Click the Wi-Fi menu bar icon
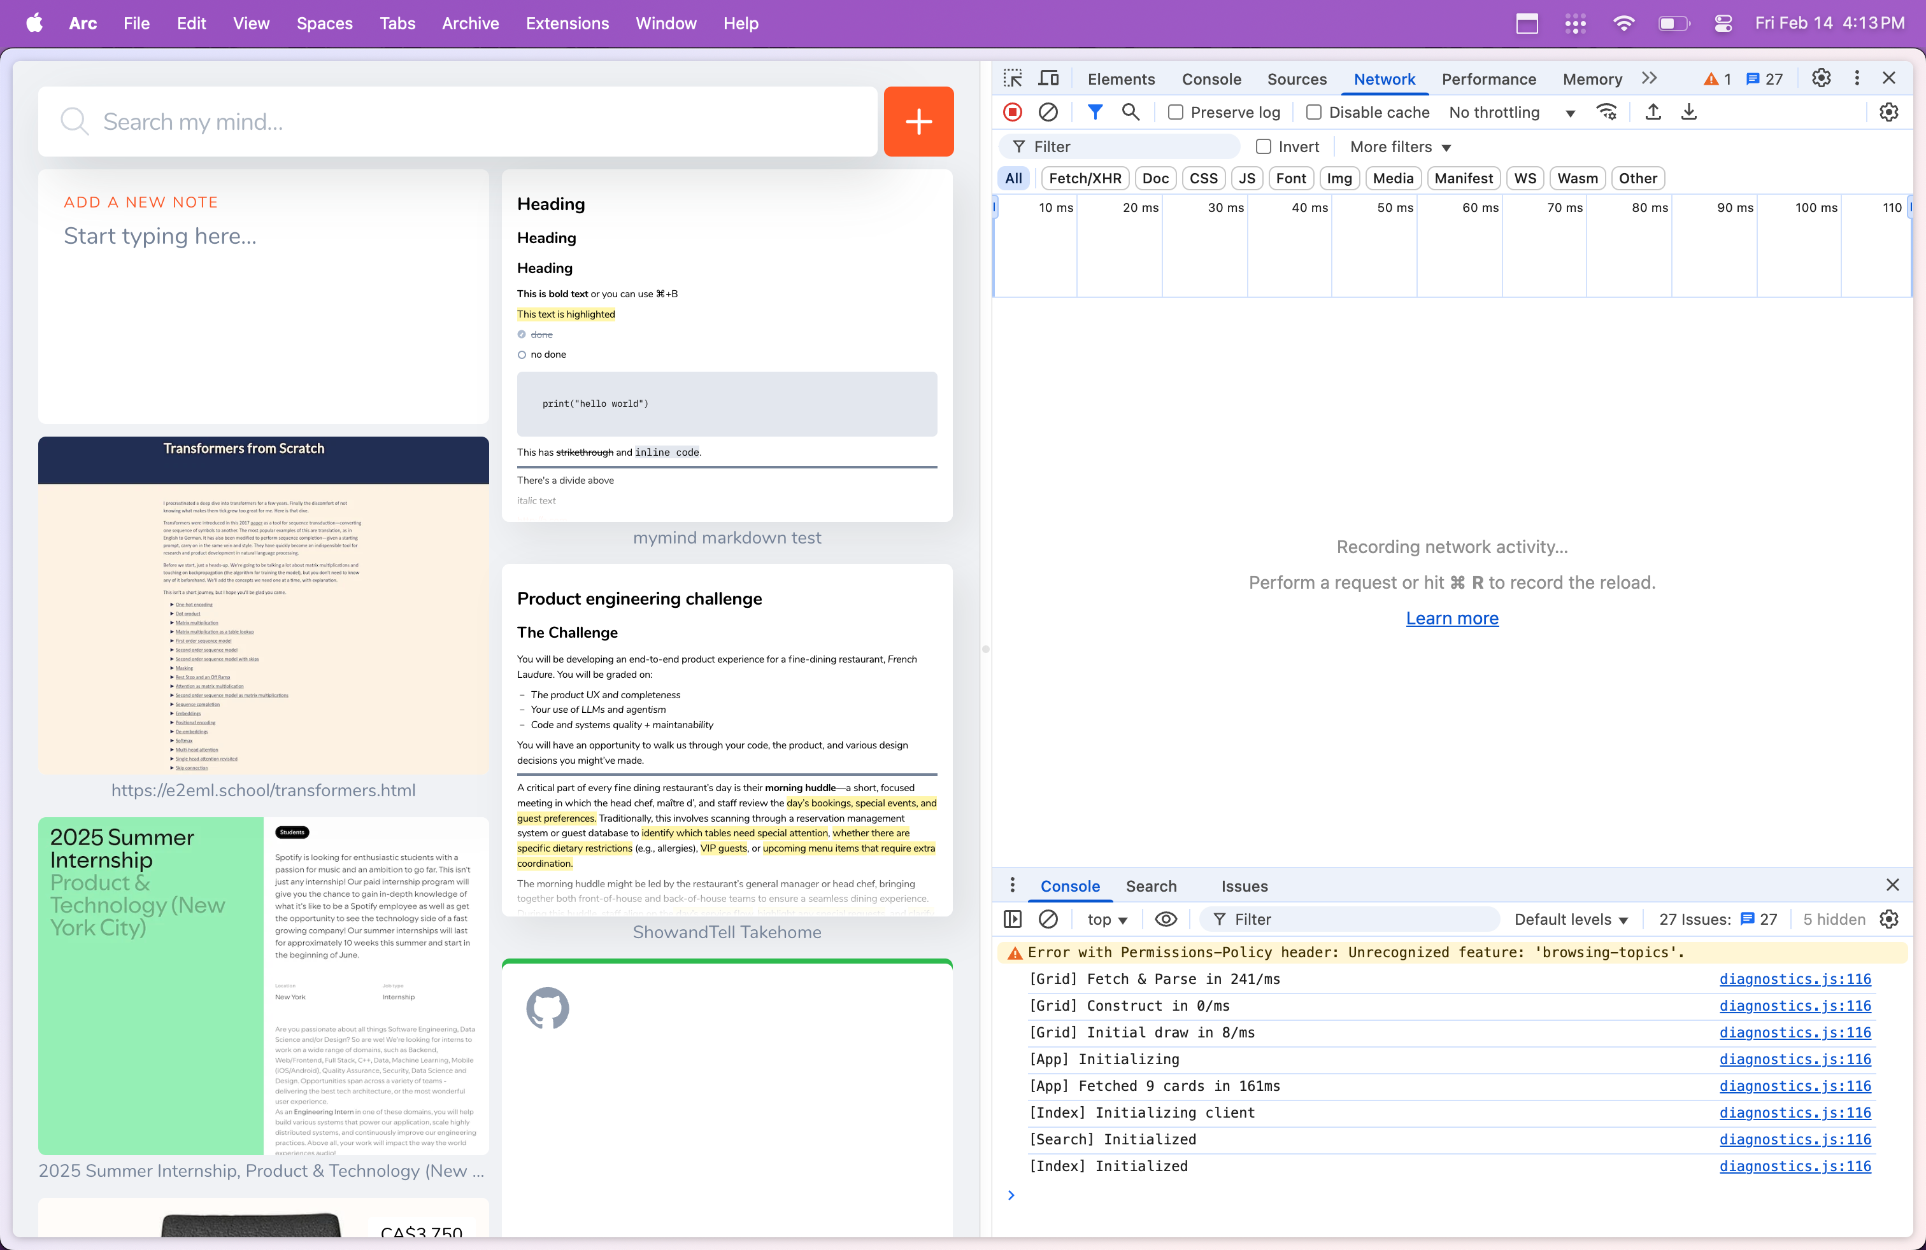 (x=1623, y=24)
